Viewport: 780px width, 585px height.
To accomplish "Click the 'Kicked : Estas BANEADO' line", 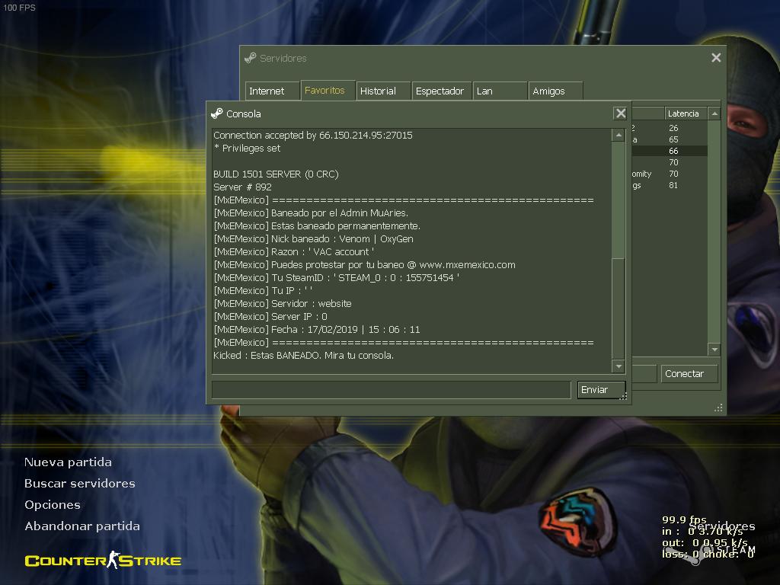I will (x=303, y=355).
